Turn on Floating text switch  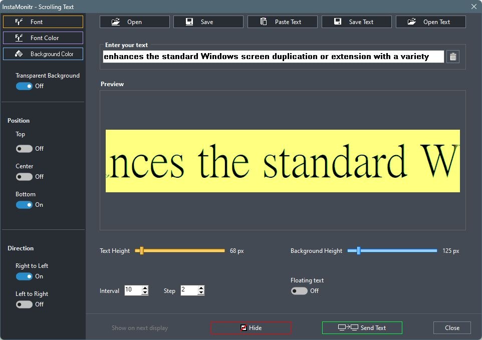point(299,291)
